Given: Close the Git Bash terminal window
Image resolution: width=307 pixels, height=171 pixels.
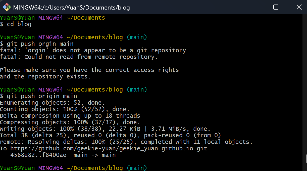Looking at the screenshot, I should coord(299,7).
